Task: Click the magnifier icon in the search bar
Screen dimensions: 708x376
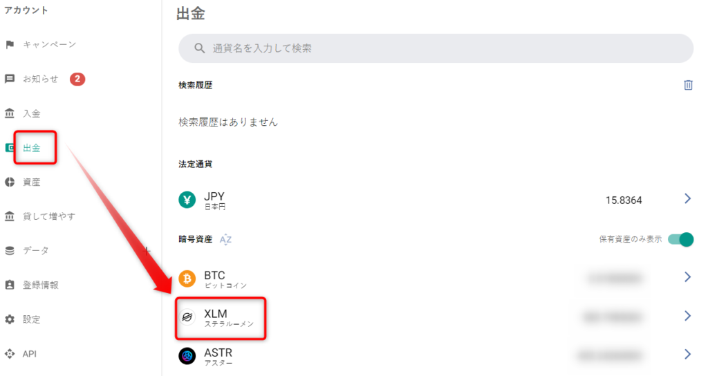Action: [x=200, y=48]
